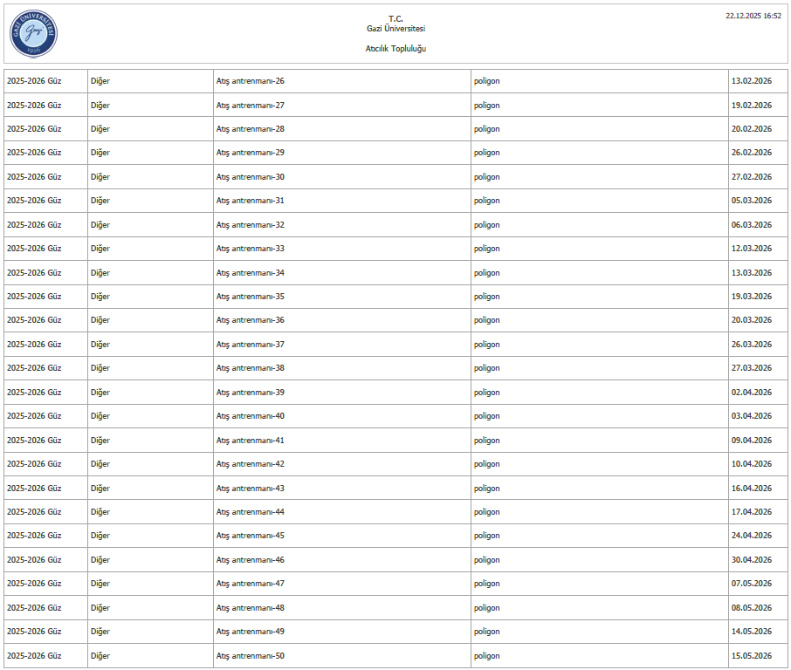The width and height of the screenshot is (791, 670).
Task: Select Diğer in the Atış antrenmanı-35 row
Action: tap(100, 297)
